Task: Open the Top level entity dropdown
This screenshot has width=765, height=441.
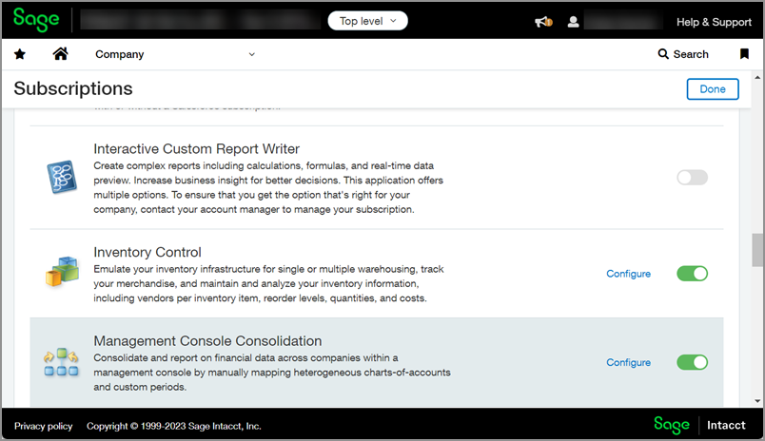Action: 368,21
